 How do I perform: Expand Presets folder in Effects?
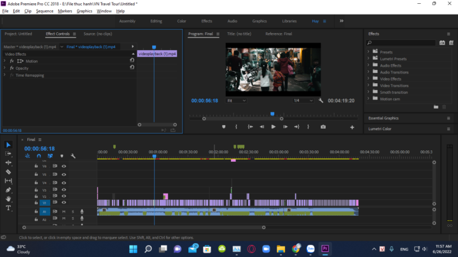point(368,51)
